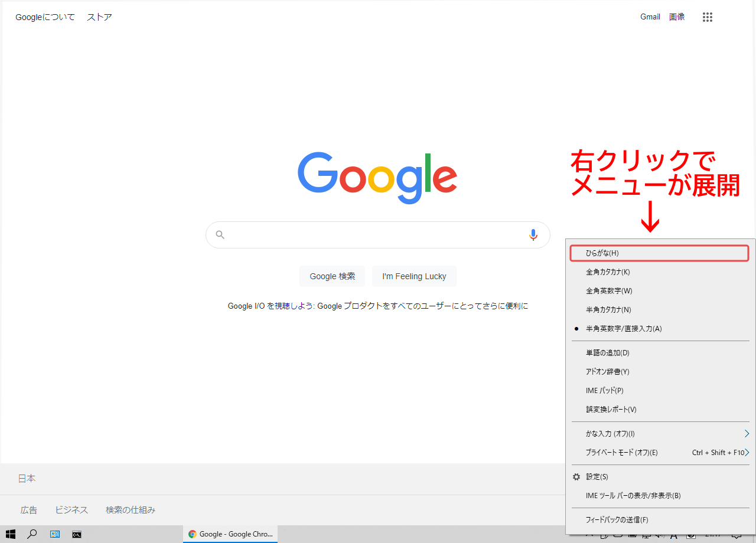
Task: Open the 広告 footer link
Action: click(x=29, y=510)
